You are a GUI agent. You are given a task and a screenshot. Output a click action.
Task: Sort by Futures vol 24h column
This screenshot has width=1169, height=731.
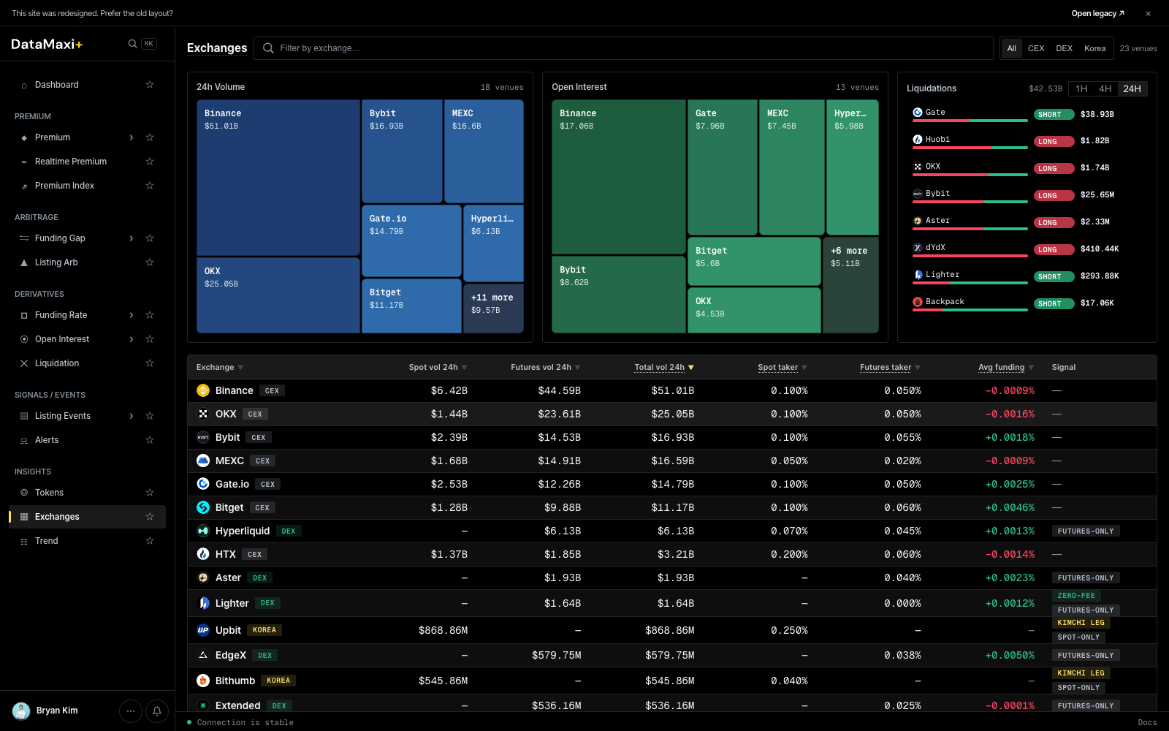(x=545, y=367)
